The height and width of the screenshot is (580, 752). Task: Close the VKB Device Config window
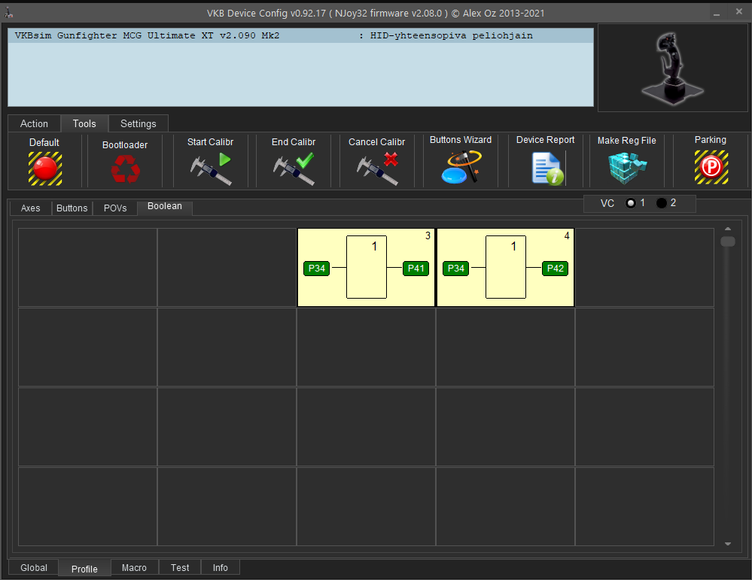click(x=739, y=12)
